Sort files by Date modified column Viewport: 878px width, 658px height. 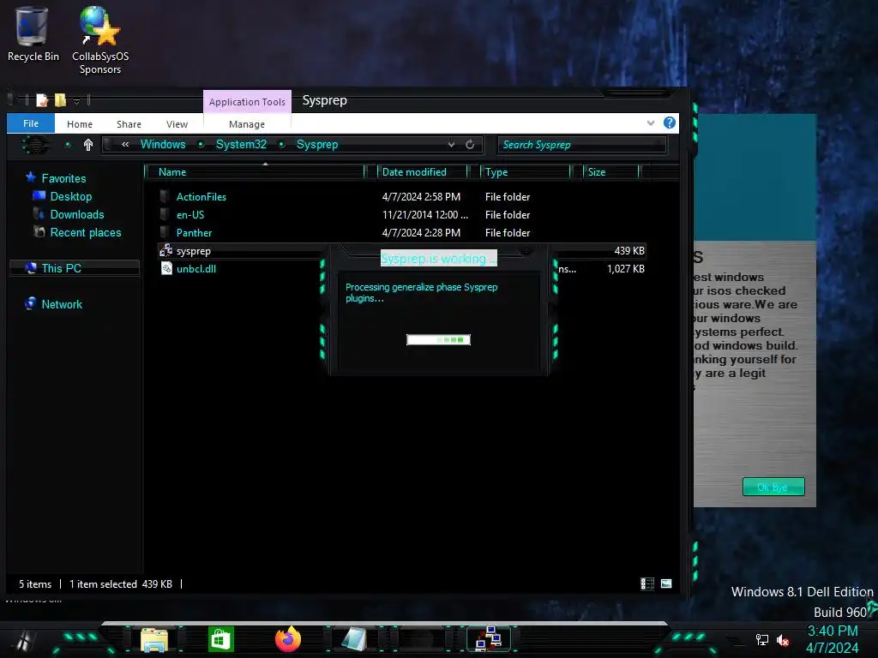[x=423, y=171]
